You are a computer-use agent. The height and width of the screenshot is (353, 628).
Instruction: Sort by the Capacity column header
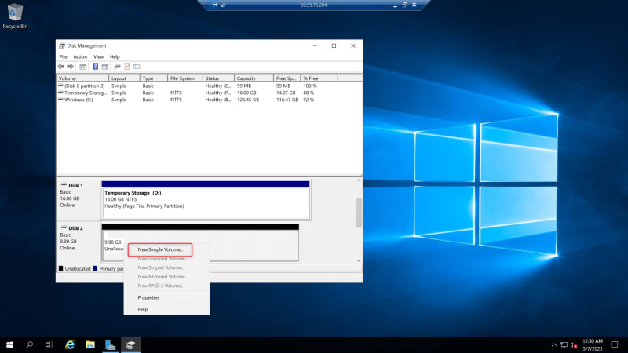(x=254, y=78)
